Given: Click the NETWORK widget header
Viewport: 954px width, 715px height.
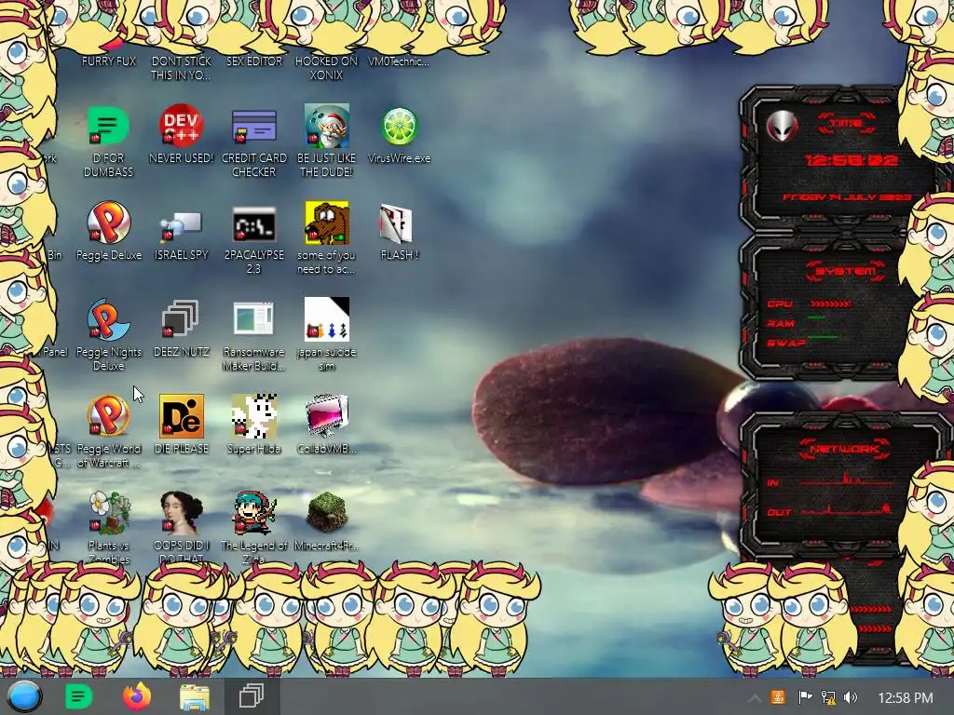Looking at the screenshot, I should tap(844, 449).
